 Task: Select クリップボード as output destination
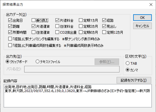(8, 62)
